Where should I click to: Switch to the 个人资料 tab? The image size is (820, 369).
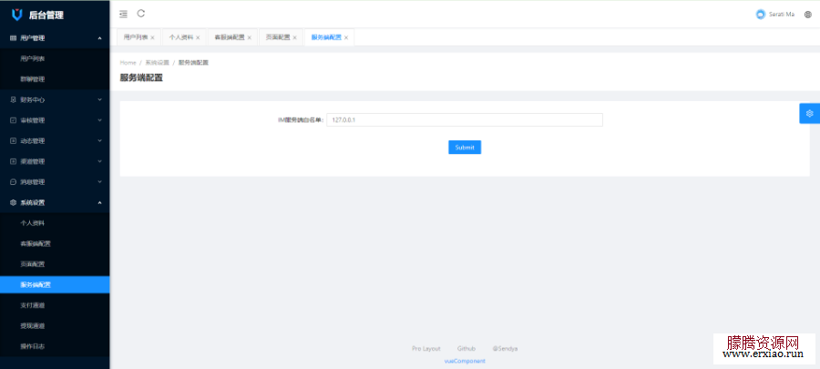pyautogui.click(x=181, y=37)
